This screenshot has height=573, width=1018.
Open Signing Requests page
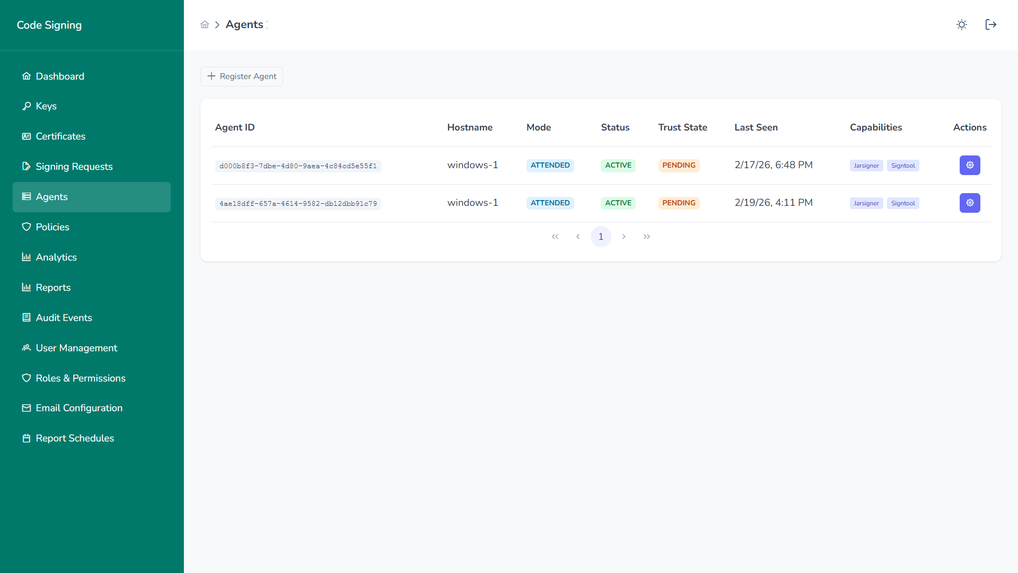click(74, 167)
